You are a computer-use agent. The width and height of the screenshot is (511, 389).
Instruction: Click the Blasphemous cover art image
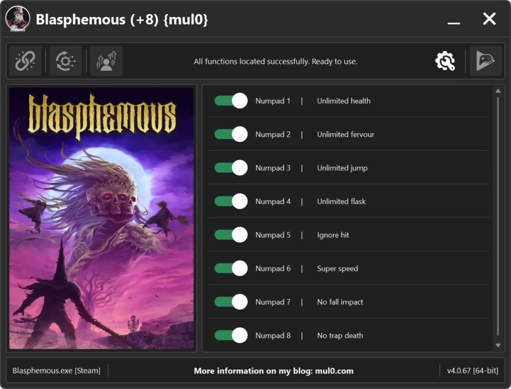(101, 218)
